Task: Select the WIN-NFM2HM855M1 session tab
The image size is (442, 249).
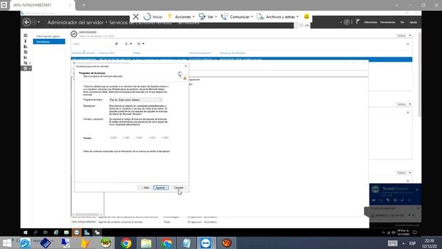Action: [x=42, y=5]
